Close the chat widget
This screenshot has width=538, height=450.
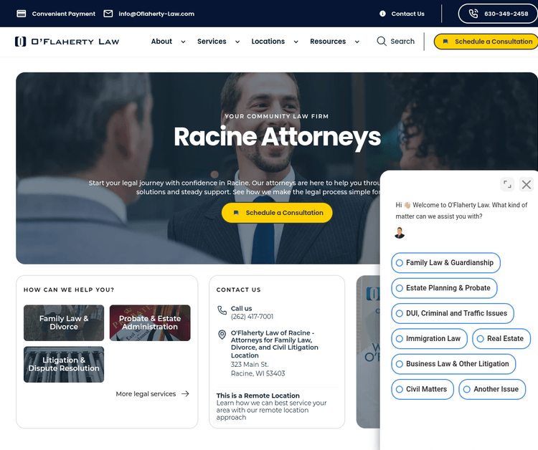(527, 184)
